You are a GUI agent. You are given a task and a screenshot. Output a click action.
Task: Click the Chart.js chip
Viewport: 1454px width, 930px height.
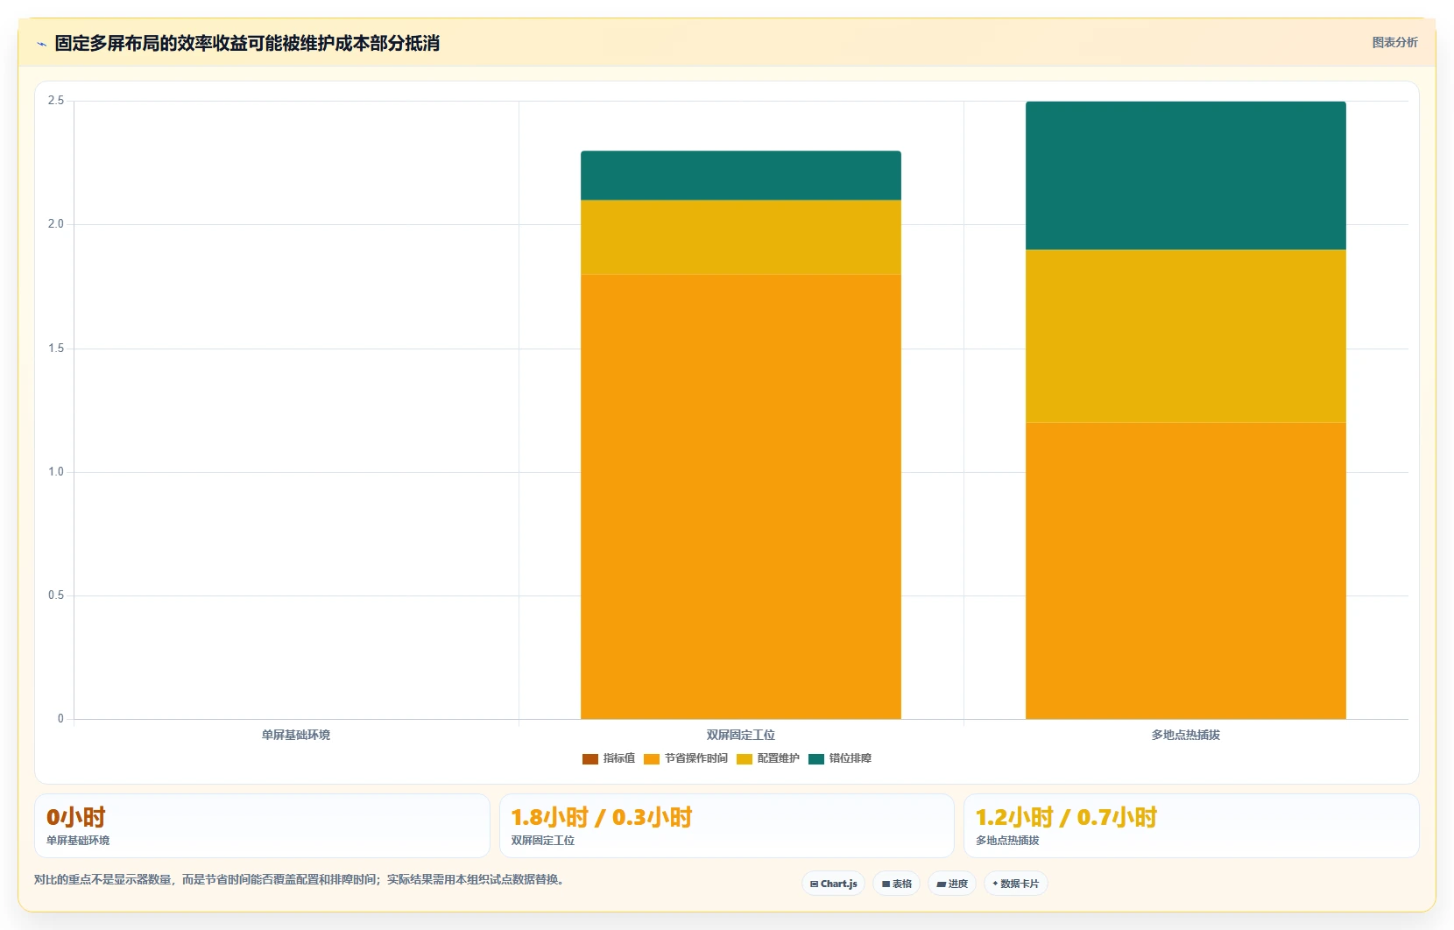(834, 884)
